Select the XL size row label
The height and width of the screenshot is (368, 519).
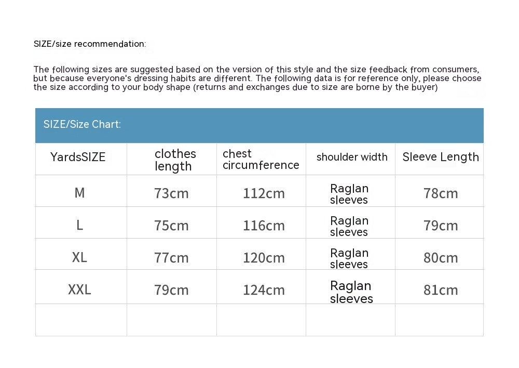tap(79, 257)
